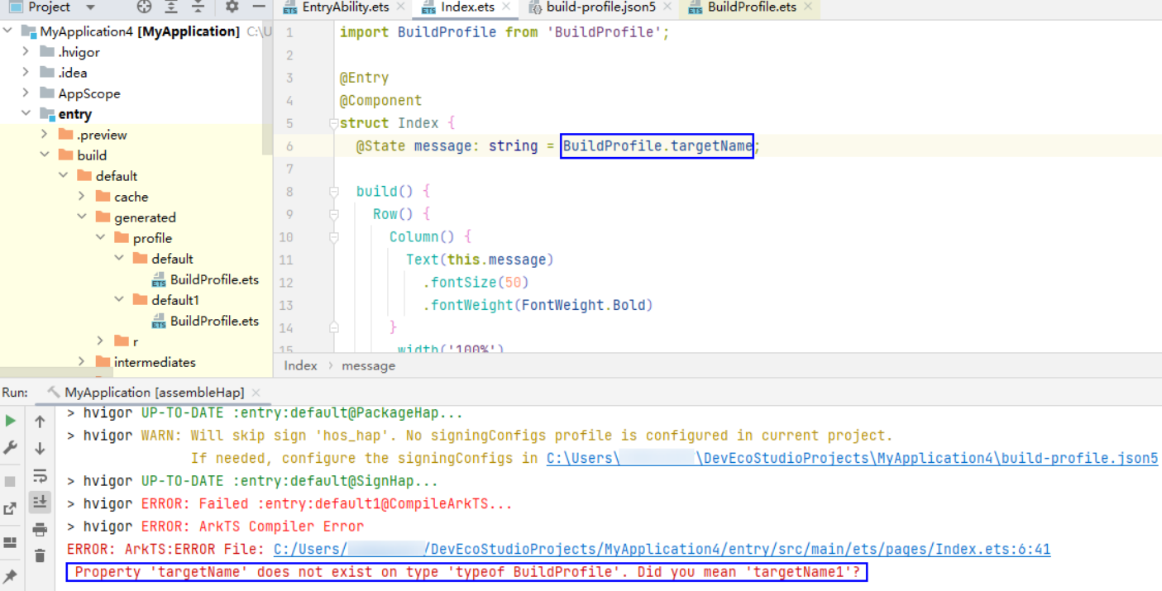Click the message breadcrumb item
This screenshot has height=591, width=1162.
tap(368, 365)
